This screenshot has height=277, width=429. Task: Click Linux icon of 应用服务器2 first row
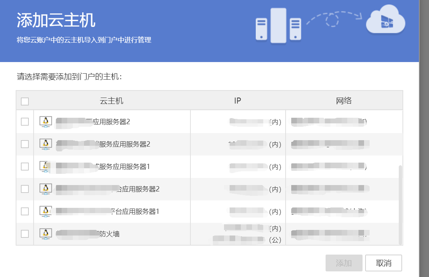pos(46,121)
